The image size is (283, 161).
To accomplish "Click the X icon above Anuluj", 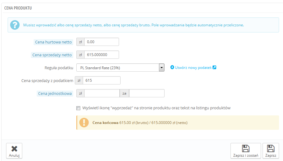I will point(14,149).
